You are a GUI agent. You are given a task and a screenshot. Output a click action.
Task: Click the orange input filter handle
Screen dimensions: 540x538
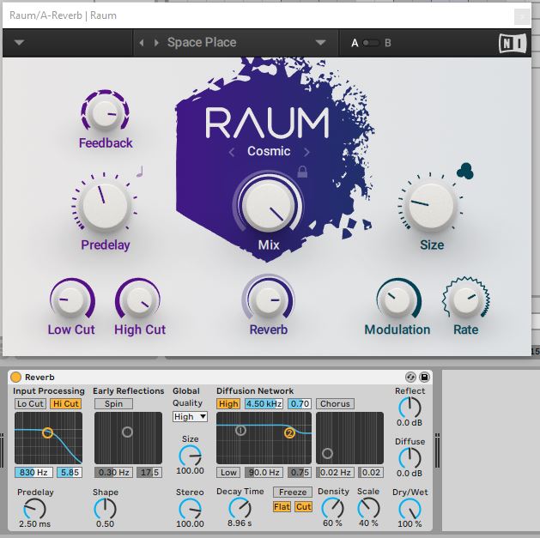[x=48, y=432]
